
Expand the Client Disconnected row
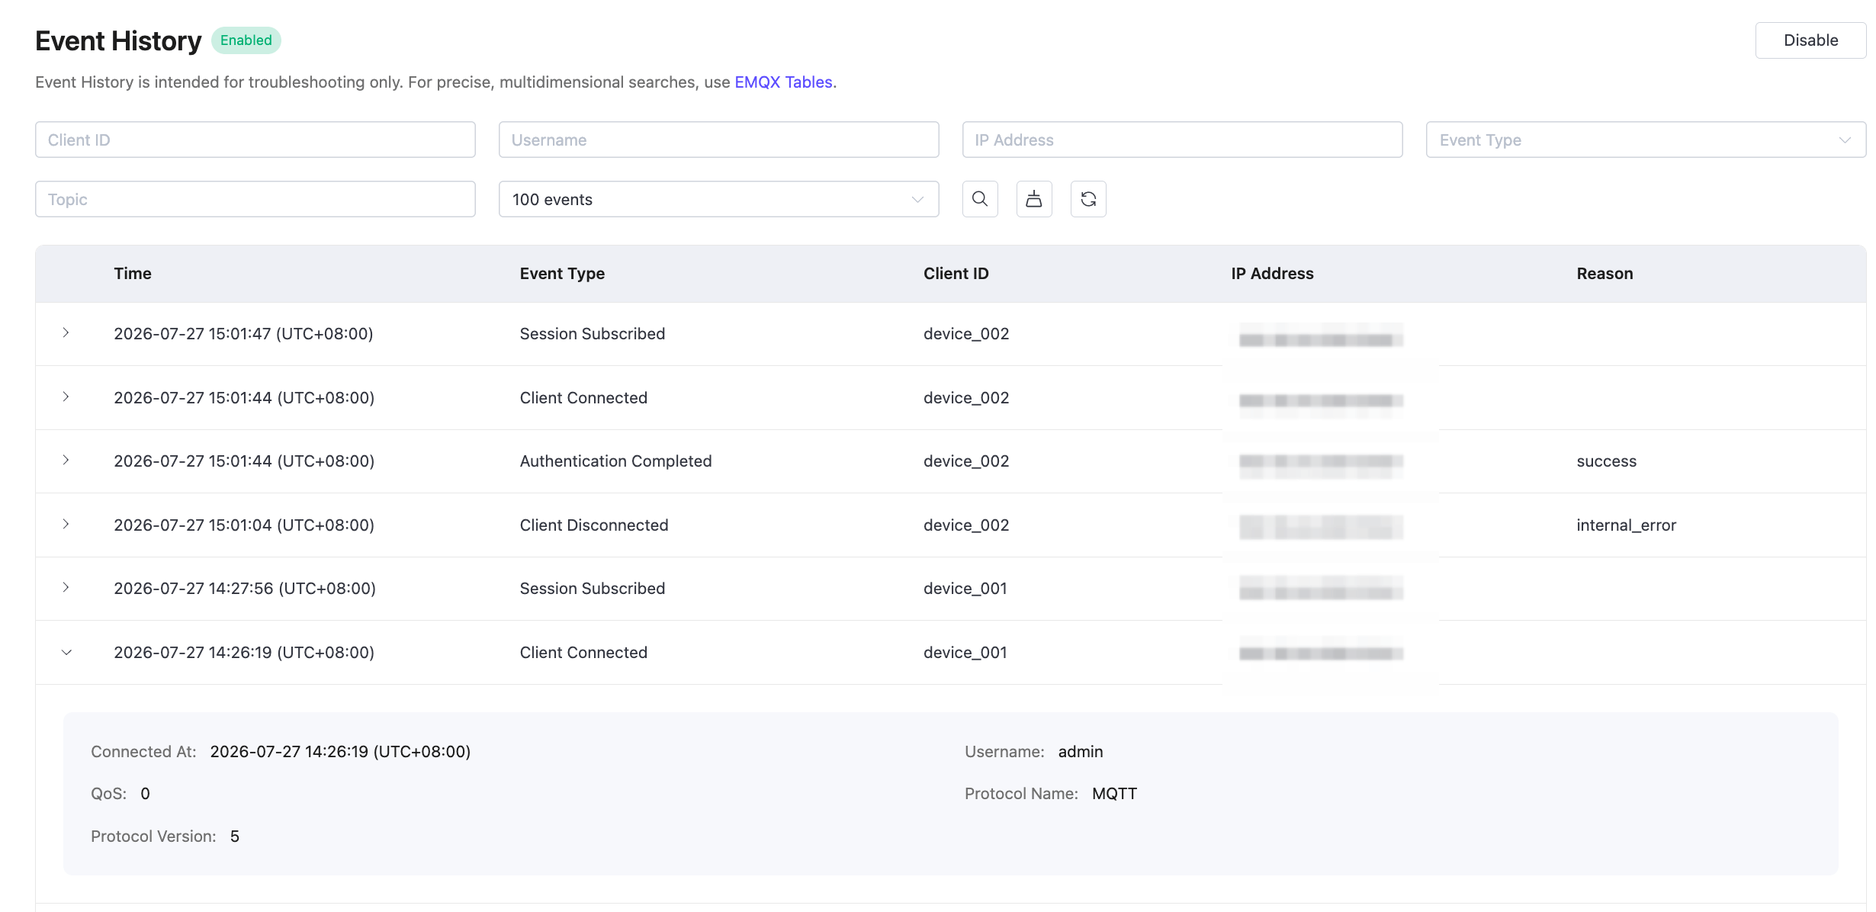click(66, 525)
